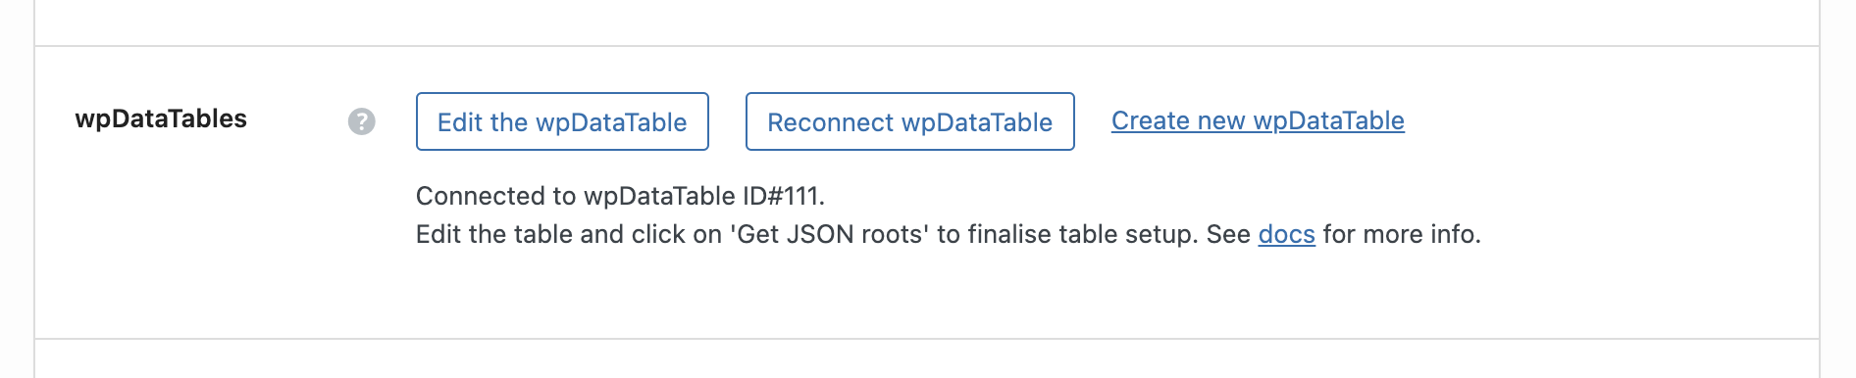Click the 'Get JSON roots' instruction text
Image resolution: width=1856 pixels, height=378 pixels.
coord(830,234)
